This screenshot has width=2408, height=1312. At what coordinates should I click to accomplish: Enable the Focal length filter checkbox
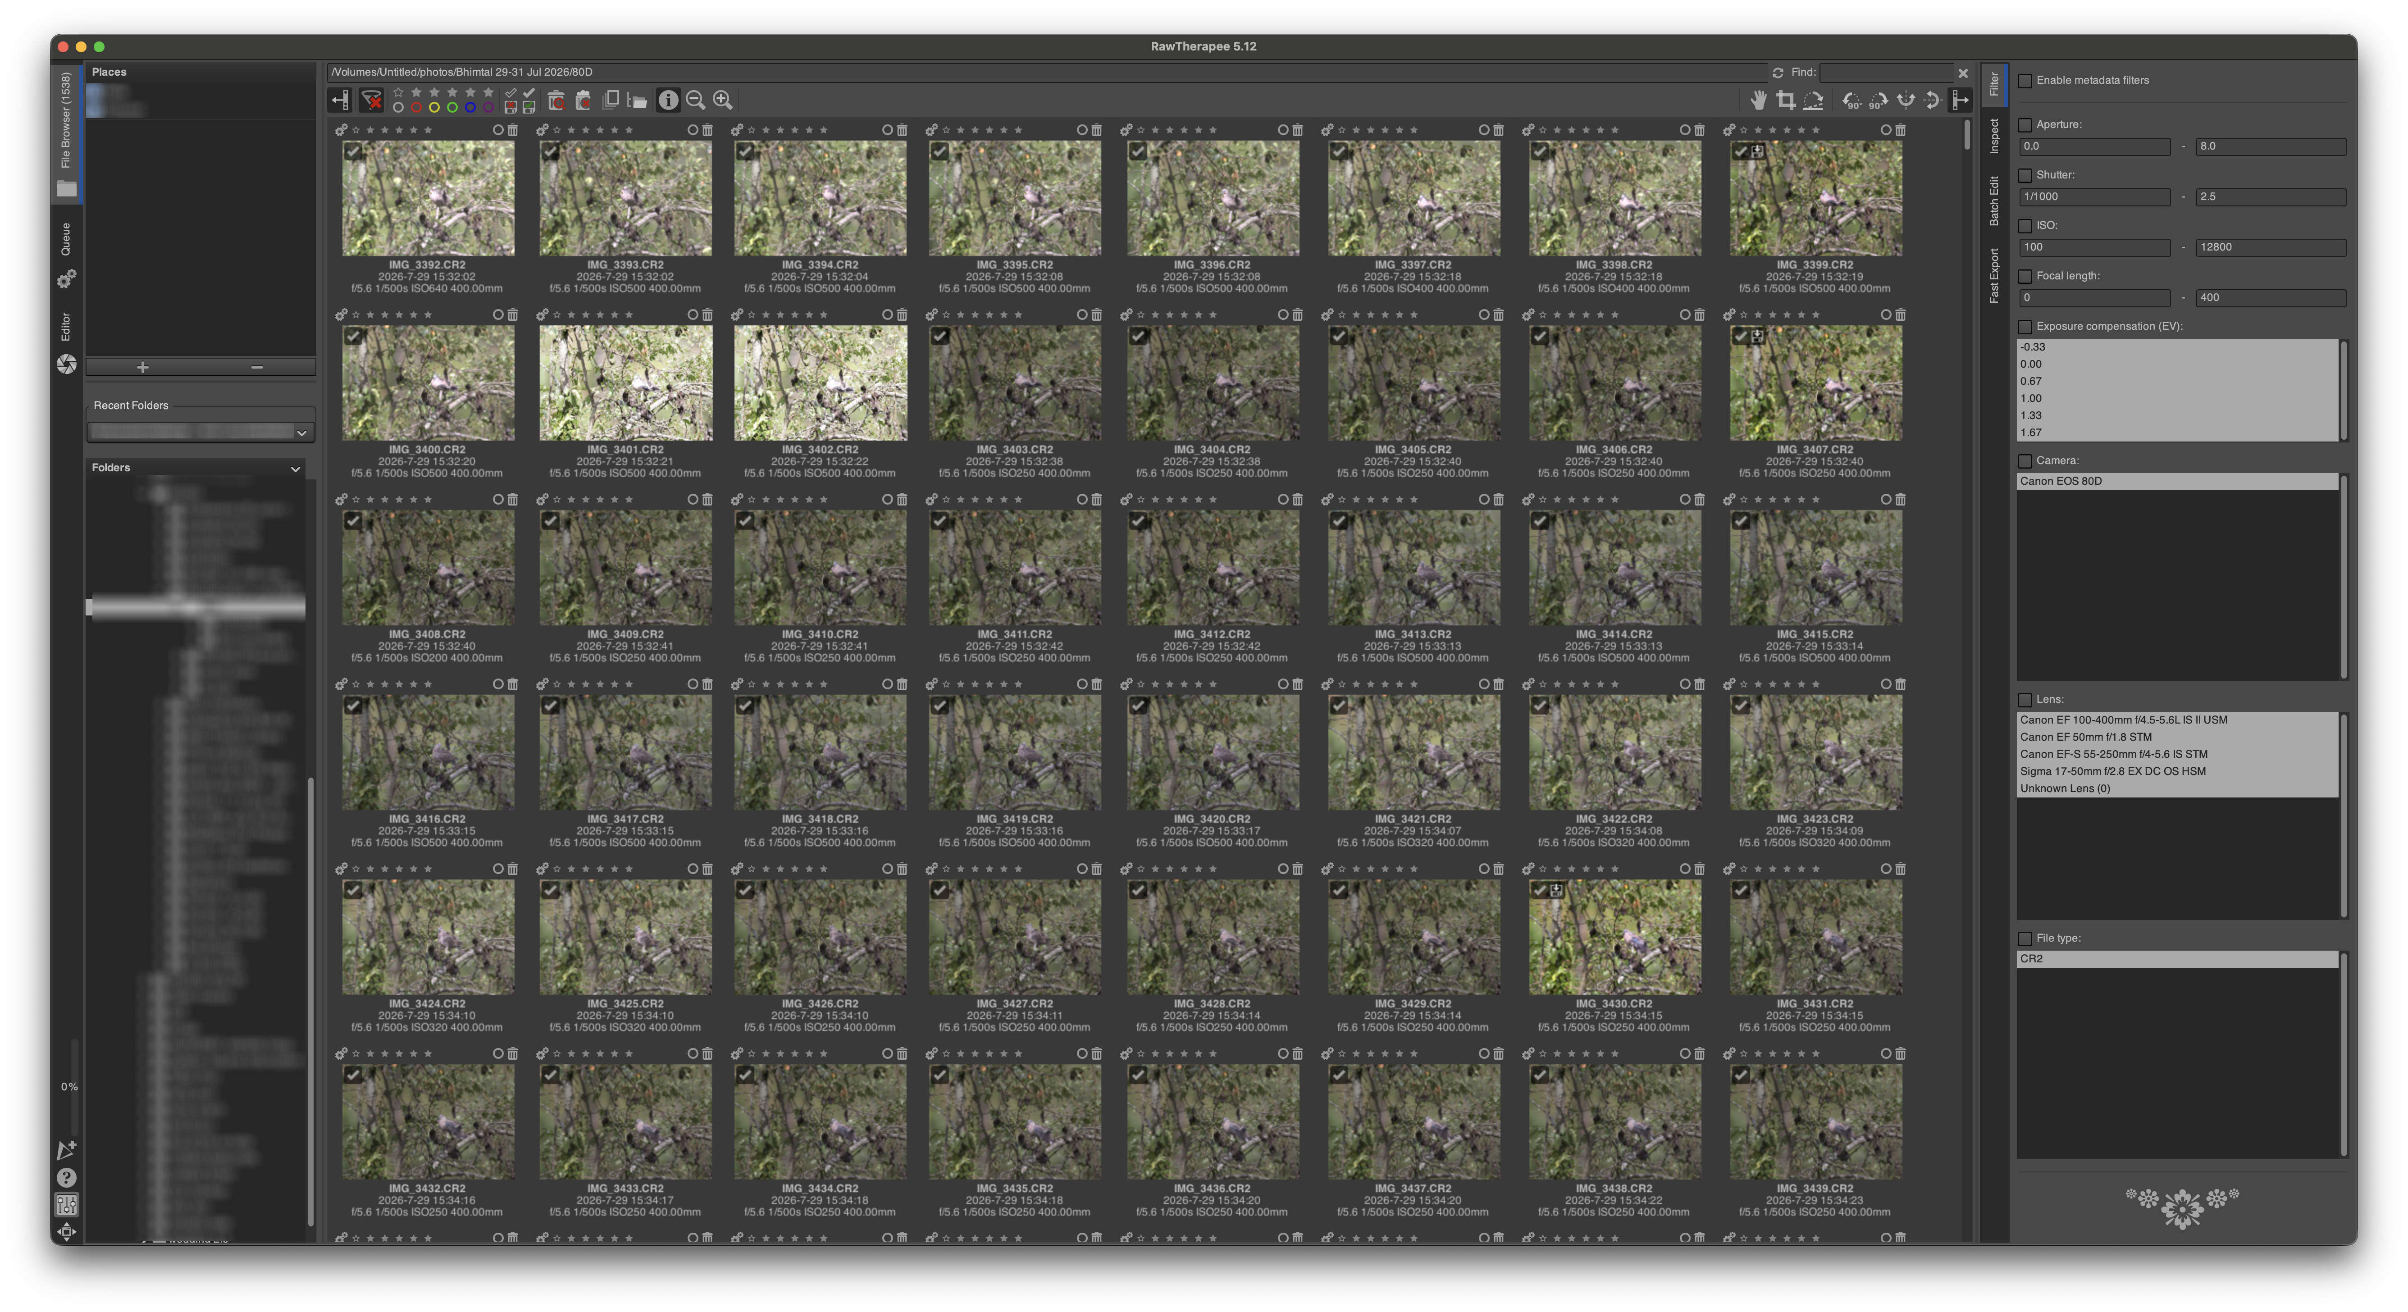2025,276
